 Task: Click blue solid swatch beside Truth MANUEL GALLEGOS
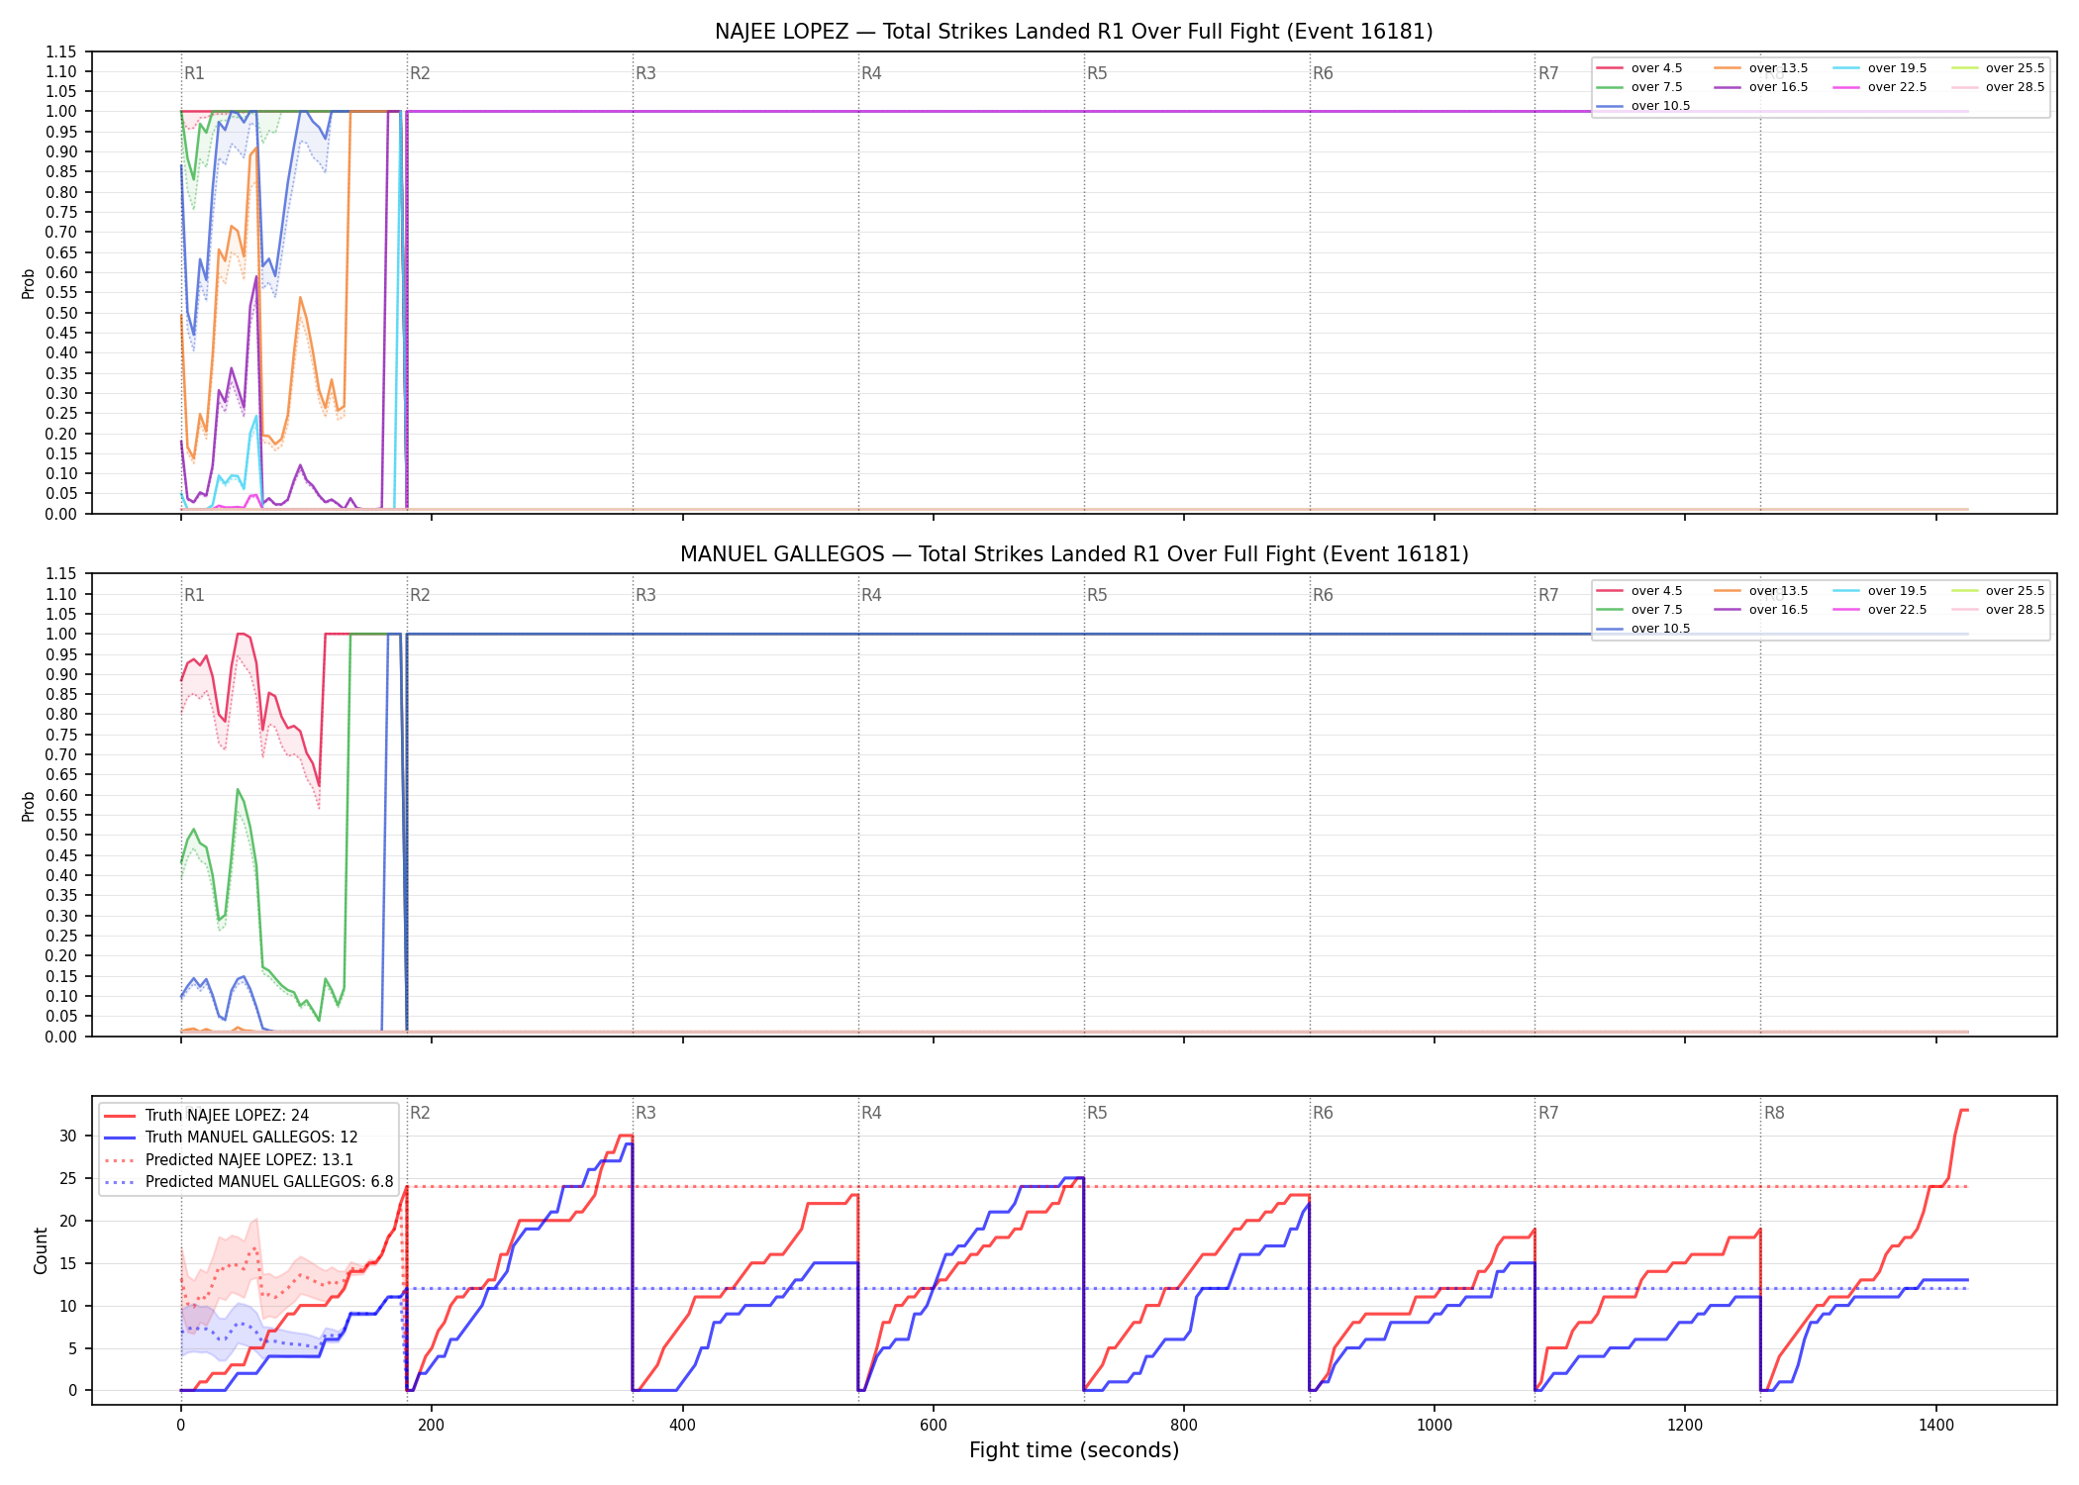click(119, 1138)
